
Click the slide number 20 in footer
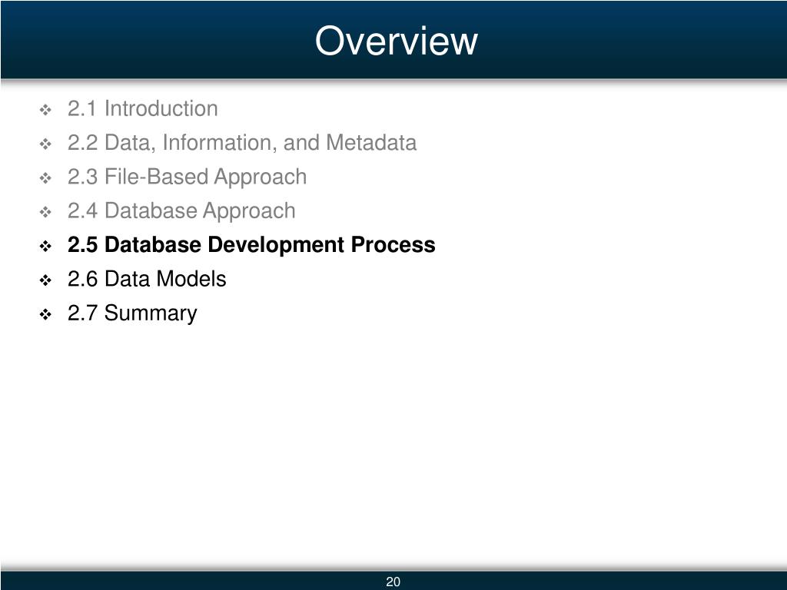tap(393, 582)
